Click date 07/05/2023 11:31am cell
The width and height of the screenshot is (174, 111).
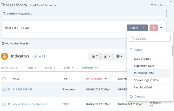pos(99,104)
